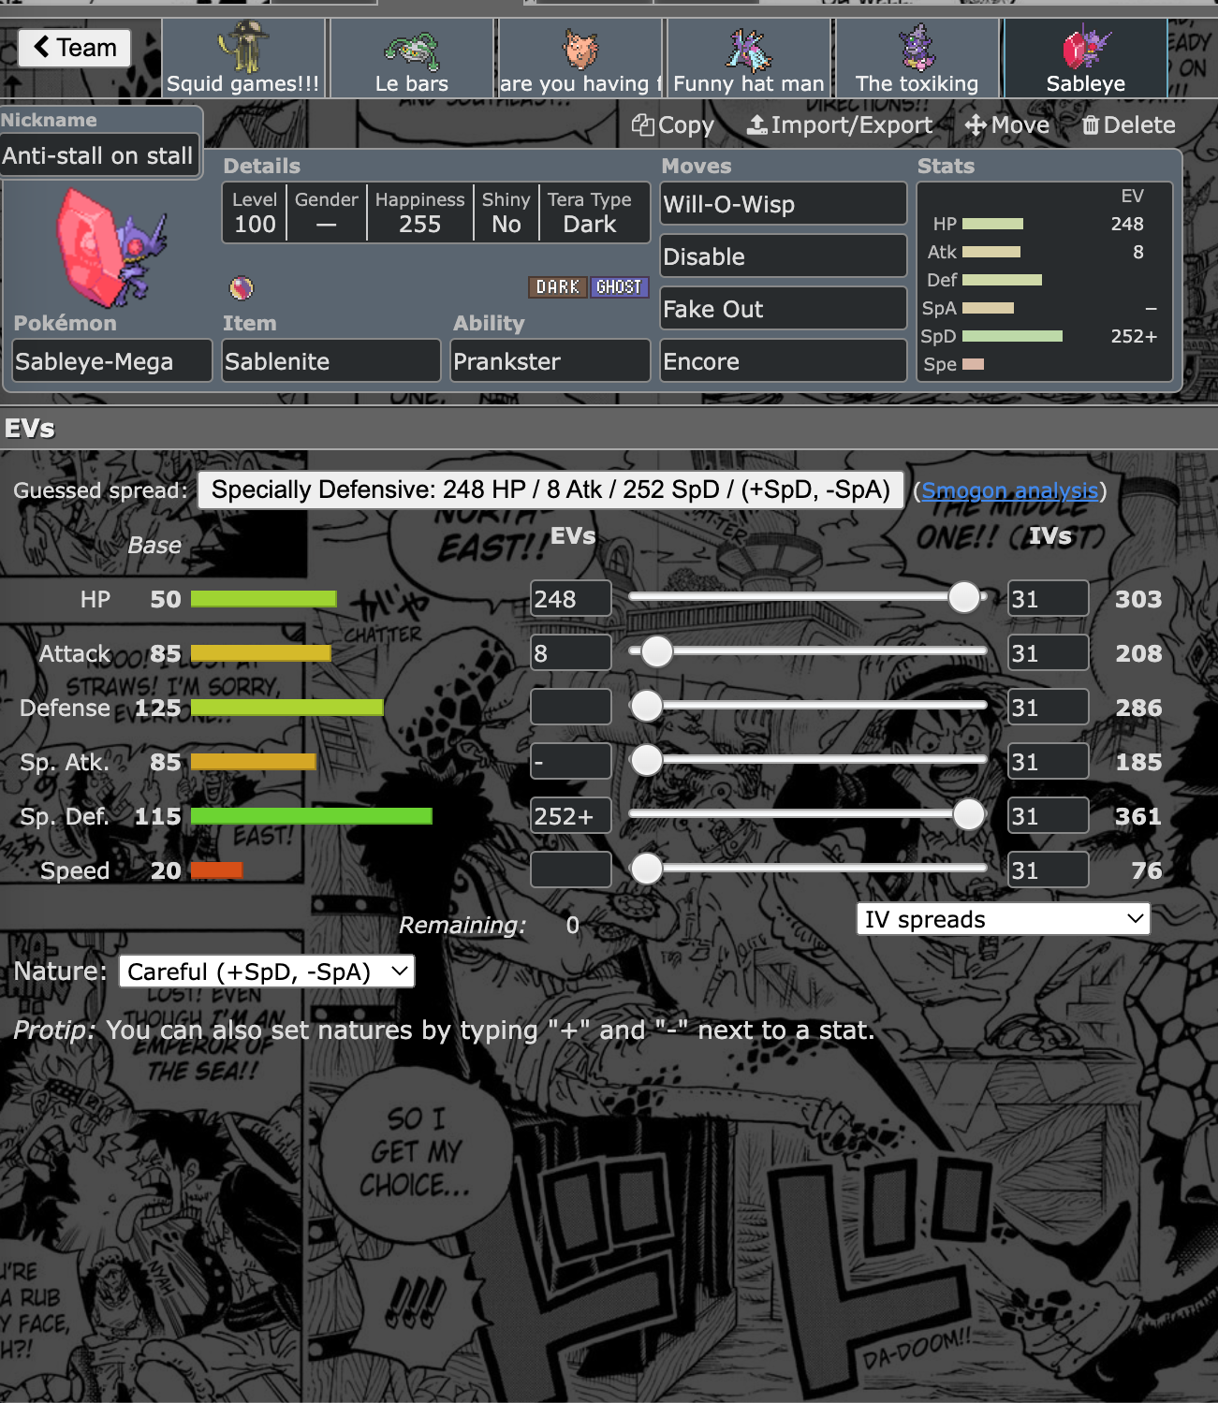Click the Sp. Def. EV input box

click(571, 816)
